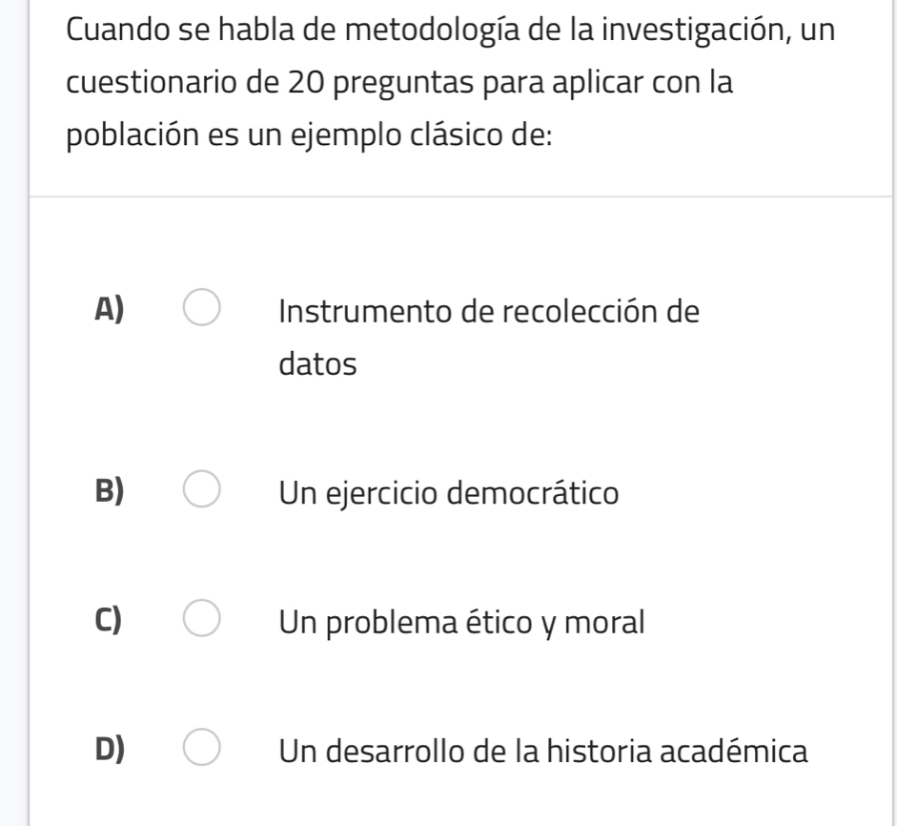Click the word "datos" in option A

tap(318, 363)
